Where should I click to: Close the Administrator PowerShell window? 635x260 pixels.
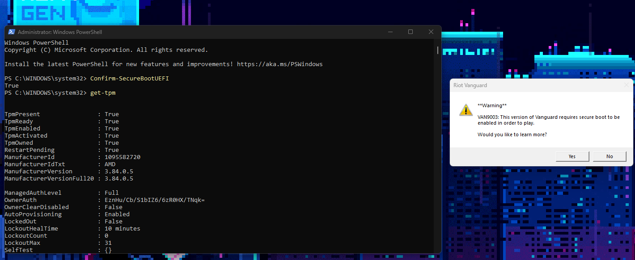coord(431,32)
